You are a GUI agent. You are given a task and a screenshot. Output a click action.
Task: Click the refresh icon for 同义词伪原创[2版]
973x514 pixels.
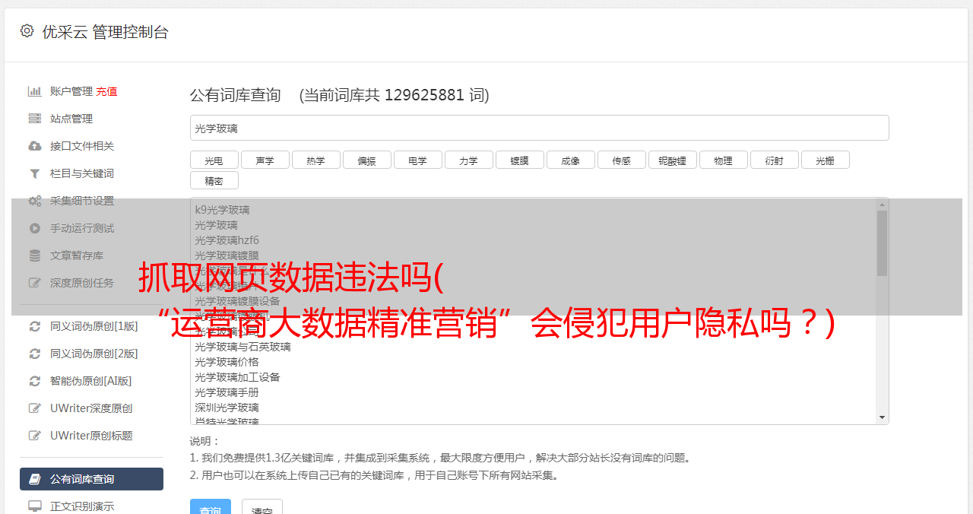pyautogui.click(x=34, y=354)
